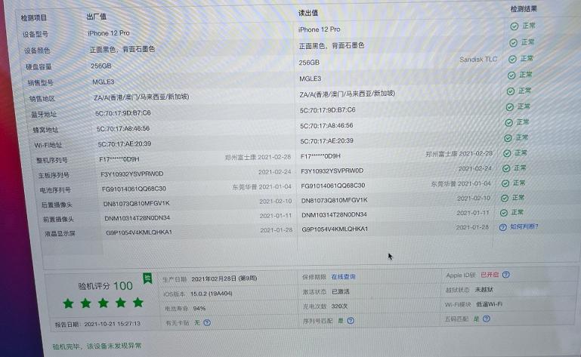Select the 出厂值 sales region ZA/A text

click(x=141, y=97)
